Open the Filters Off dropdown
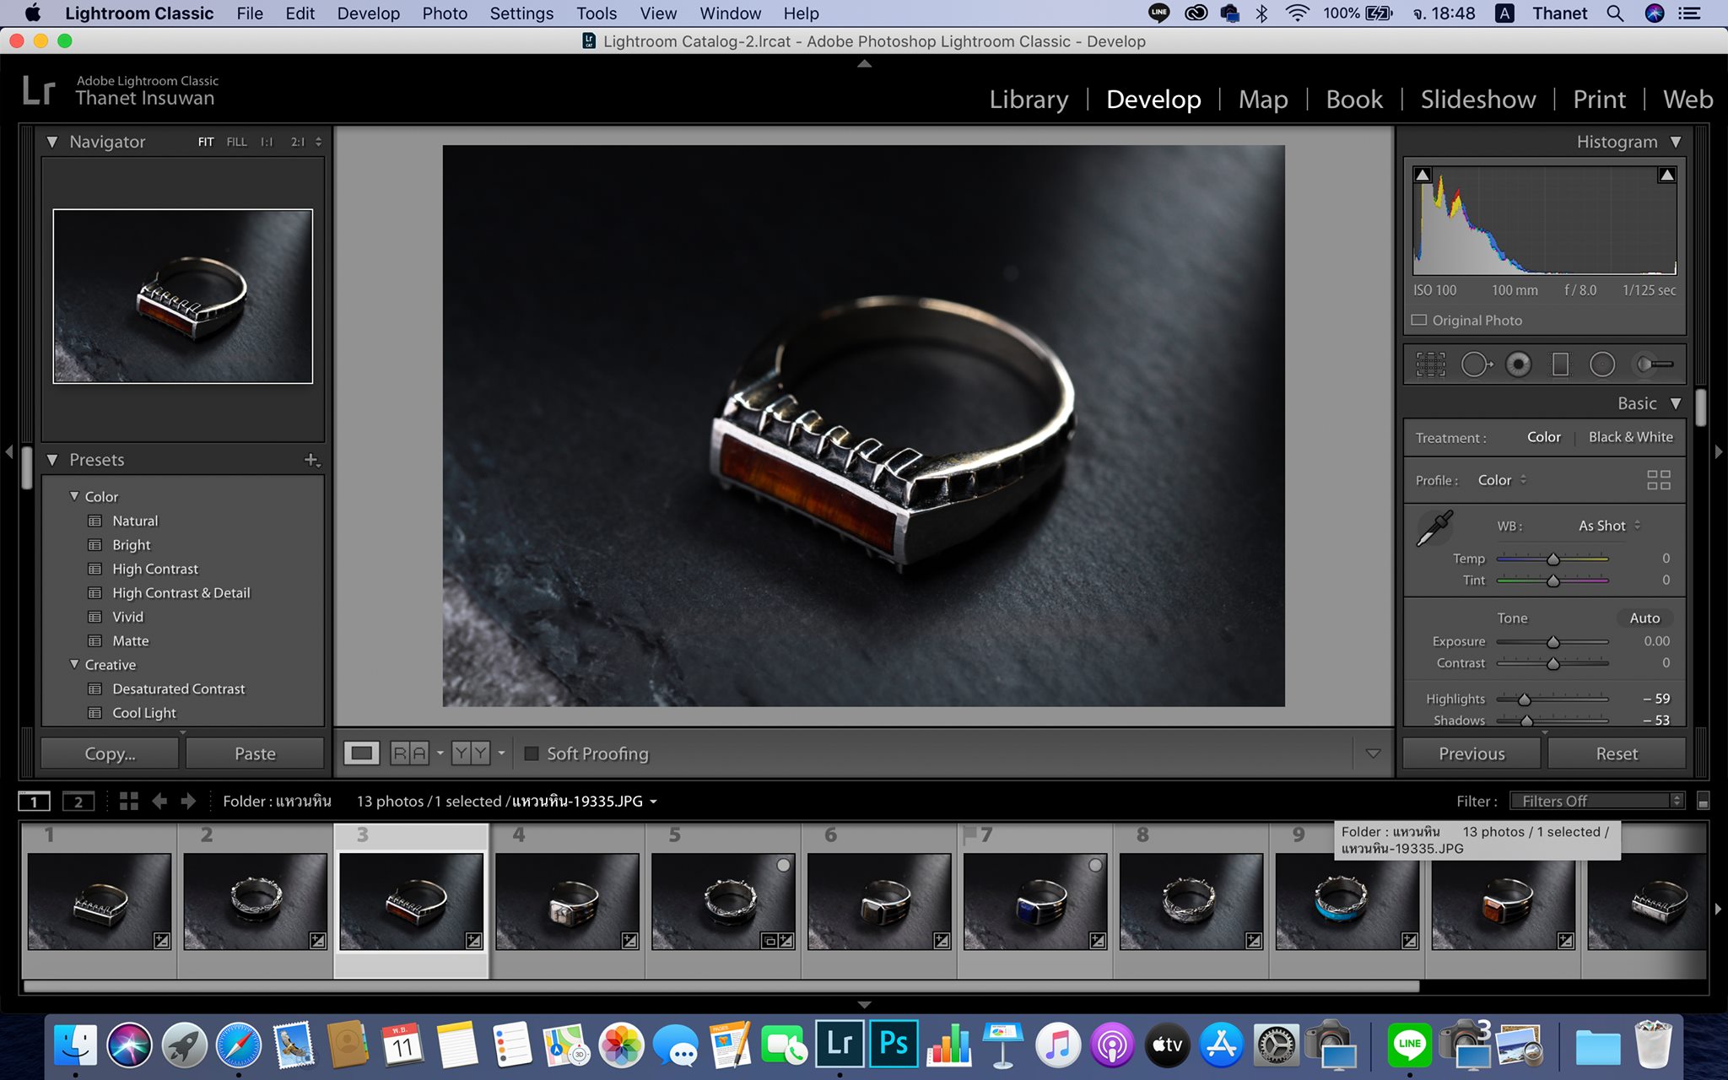Image resolution: width=1728 pixels, height=1080 pixels. (1595, 801)
